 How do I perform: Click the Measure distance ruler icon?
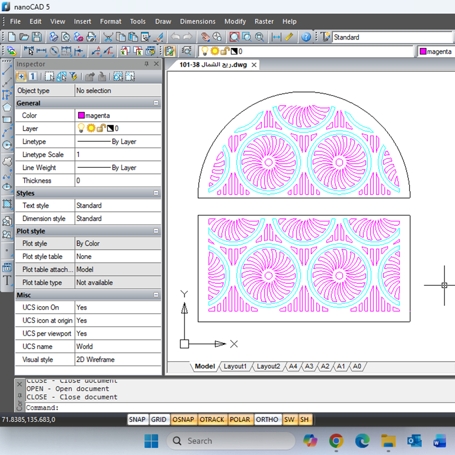(289, 37)
